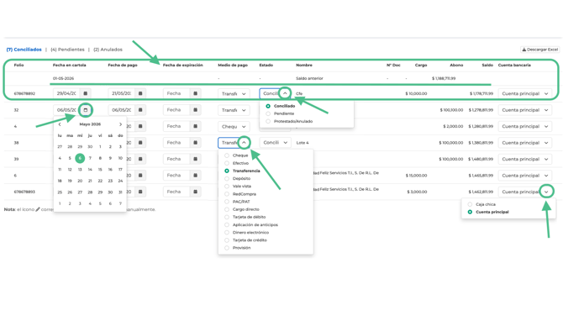Switch to the (4) Pendientes tab
The height and width of the screenshot is (316, 563).
click(x=67, y=50)
